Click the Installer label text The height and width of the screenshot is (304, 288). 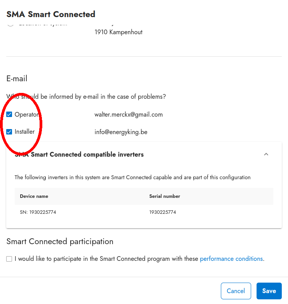[x=25, y=132]
